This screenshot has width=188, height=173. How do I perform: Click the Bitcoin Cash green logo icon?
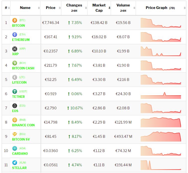[x=15, y=63]
